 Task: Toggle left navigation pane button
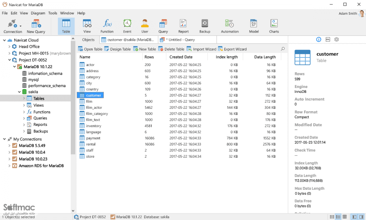[354, 217]
